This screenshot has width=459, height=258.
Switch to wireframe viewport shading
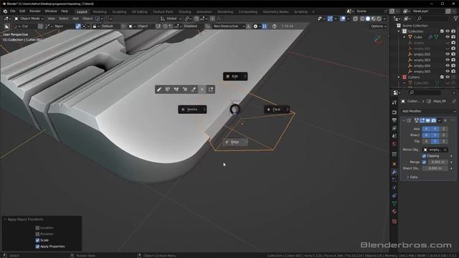pyautogui.click(x=362, y=19)
